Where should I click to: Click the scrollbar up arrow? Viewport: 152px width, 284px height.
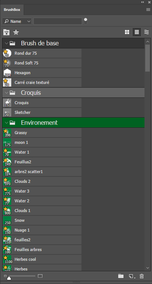[147, 42]
